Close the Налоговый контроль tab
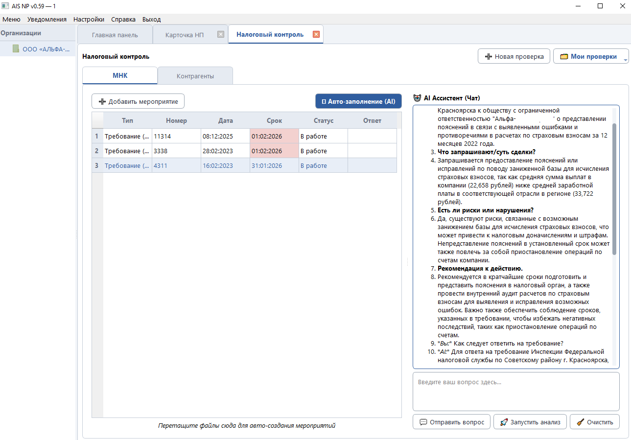This screenshot has height=440, width=631. point(316,34)
